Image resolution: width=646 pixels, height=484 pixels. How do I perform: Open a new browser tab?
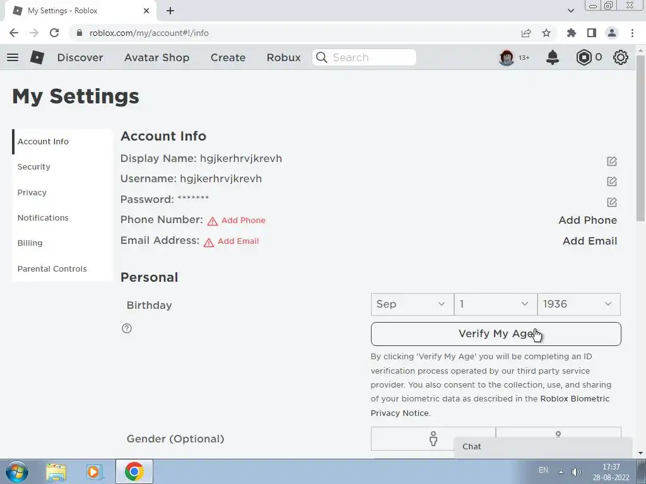point(170,11)
